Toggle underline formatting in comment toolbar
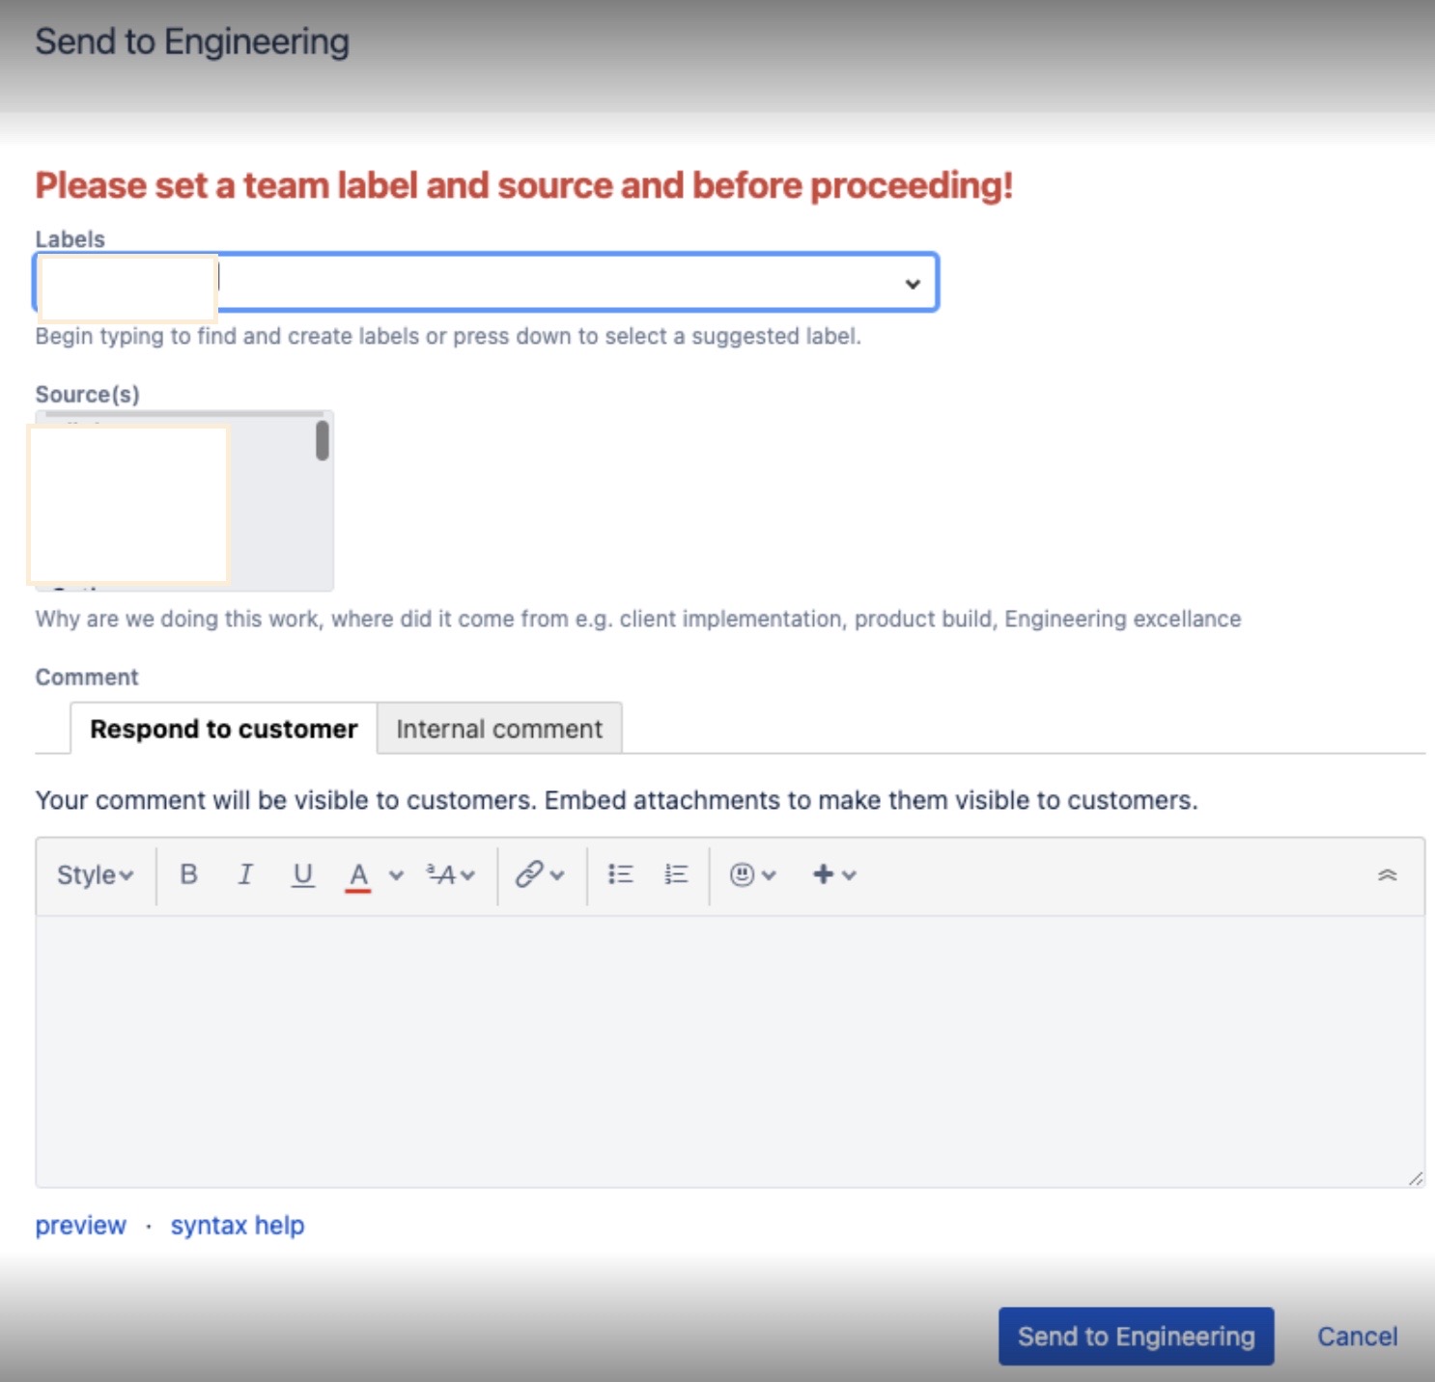Image resolution: width=1435 pixels, height=1382 pixels. click(x=302, y=874)
